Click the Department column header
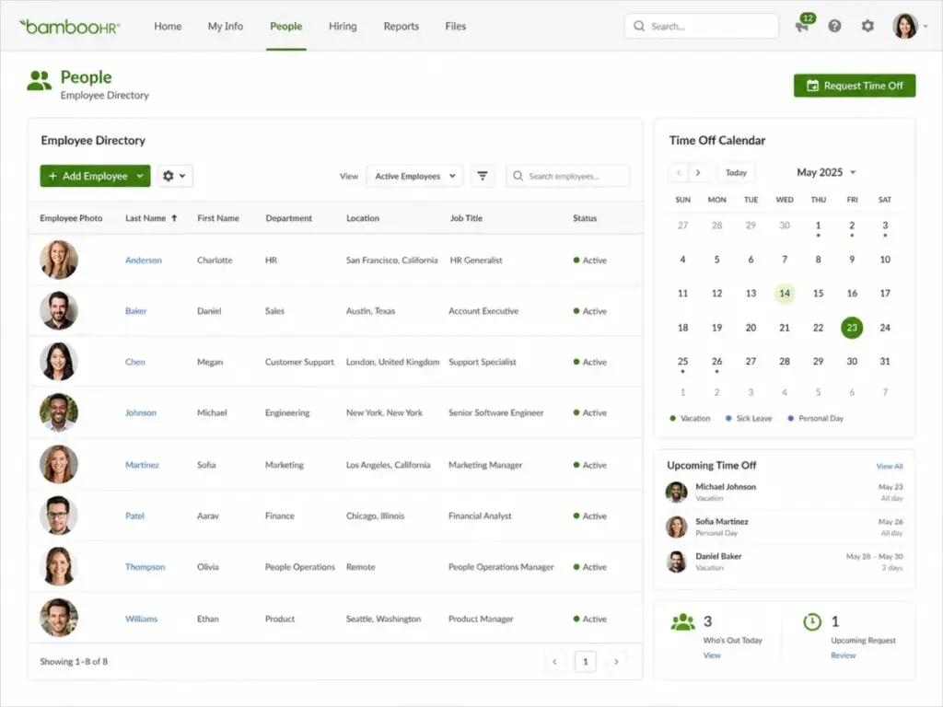Viewport: 943px width, 707px height. [x=288, y=218]
